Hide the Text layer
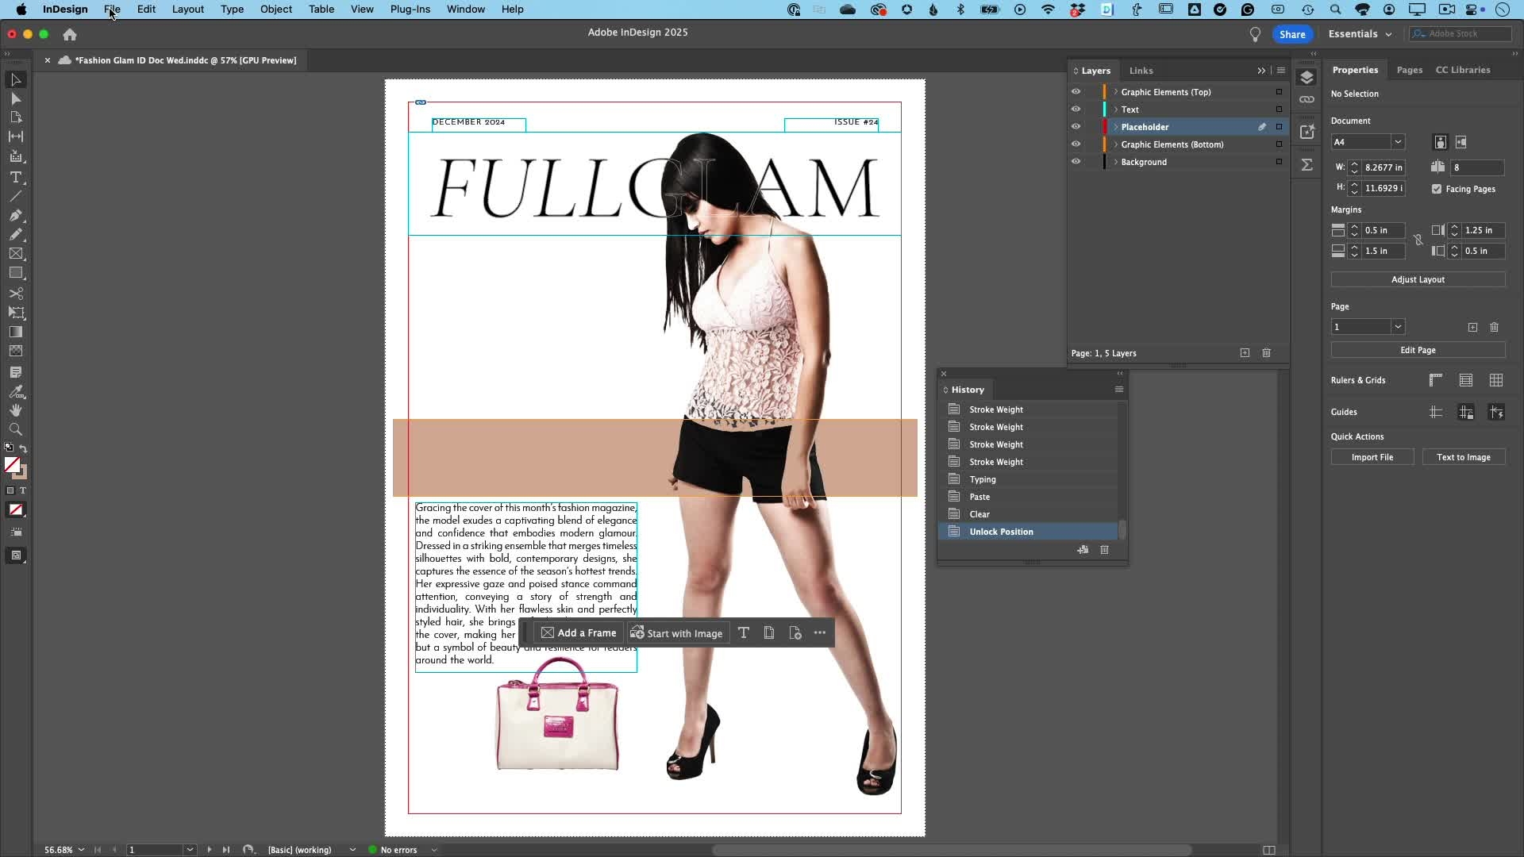 1076,110
